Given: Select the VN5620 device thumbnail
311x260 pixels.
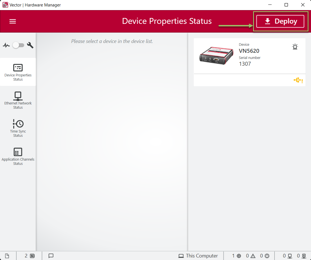Looking at the screenshot, I should point(215,54).
